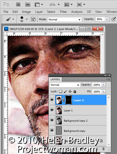Image resolution: width=117 pixels, height=154 pixels.
Task: Toggle the Brush panel icon
Action: point(33,19)
